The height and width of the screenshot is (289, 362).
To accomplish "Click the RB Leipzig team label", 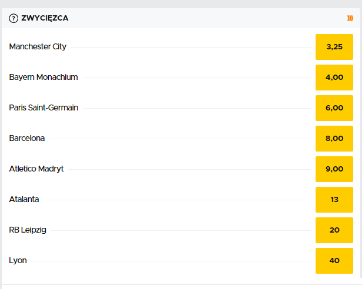I will [x=28, y=230].
